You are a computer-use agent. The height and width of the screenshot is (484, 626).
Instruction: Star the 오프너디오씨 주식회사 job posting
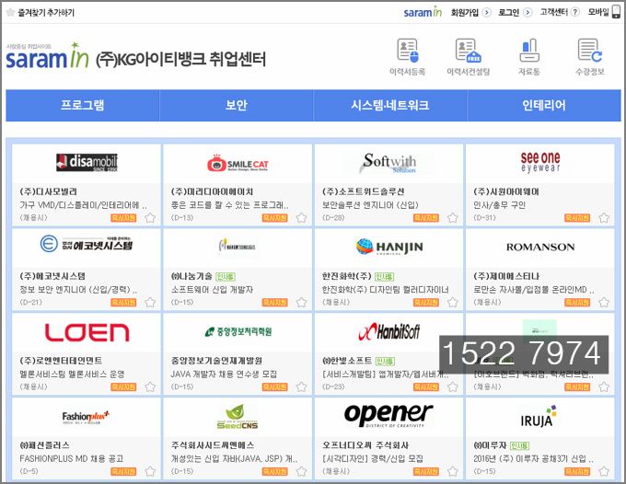(x=452, y=472)
